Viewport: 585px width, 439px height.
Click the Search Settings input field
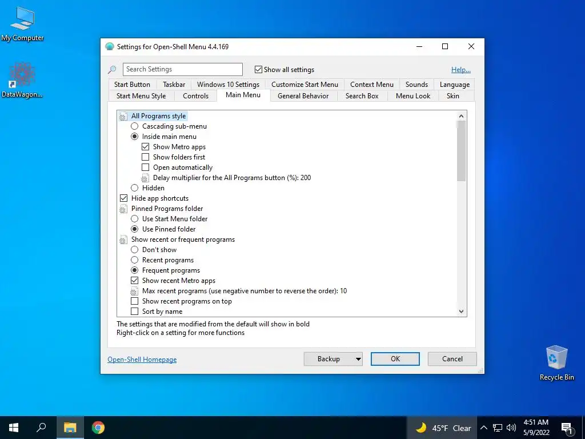pos(183,69)
